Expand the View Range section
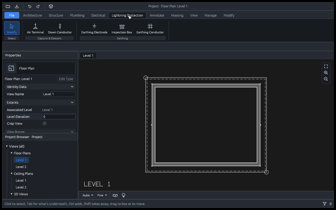 (x=40, y=131)
